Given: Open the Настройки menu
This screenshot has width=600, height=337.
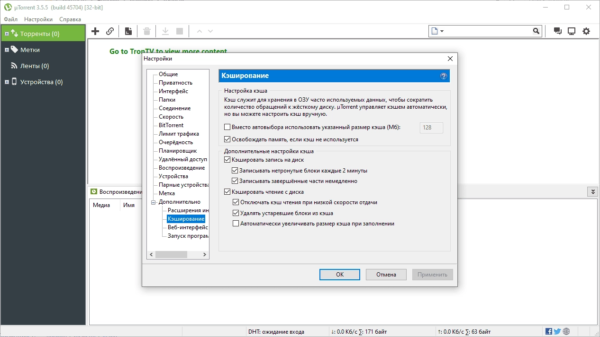Looking at the screenshot, I should coord(38,19).
